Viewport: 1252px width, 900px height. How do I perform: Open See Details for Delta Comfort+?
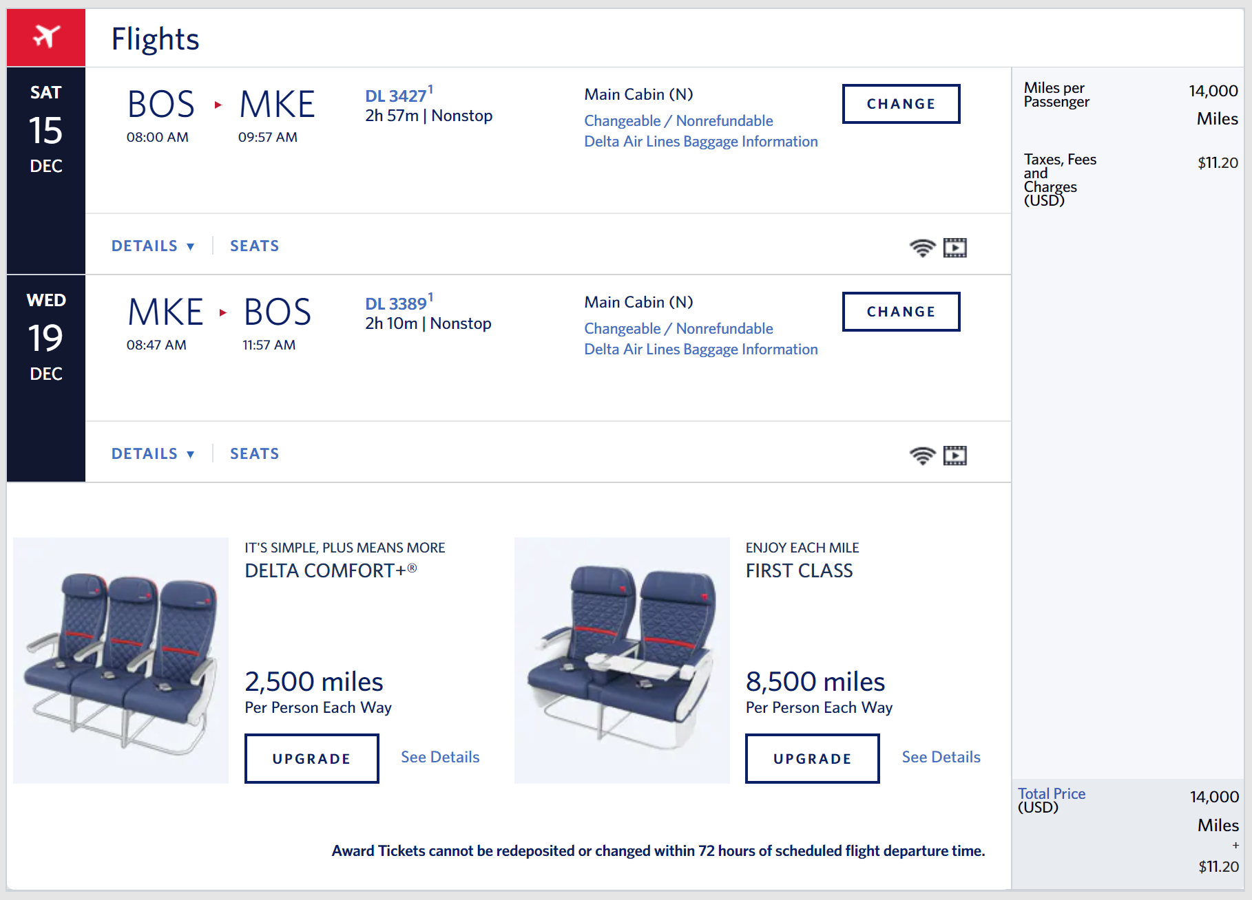point(440,757)
